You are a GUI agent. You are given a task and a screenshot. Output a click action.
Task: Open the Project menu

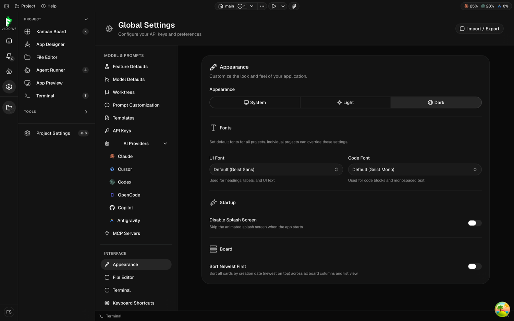pyautogui.click(x=25, y=6)
